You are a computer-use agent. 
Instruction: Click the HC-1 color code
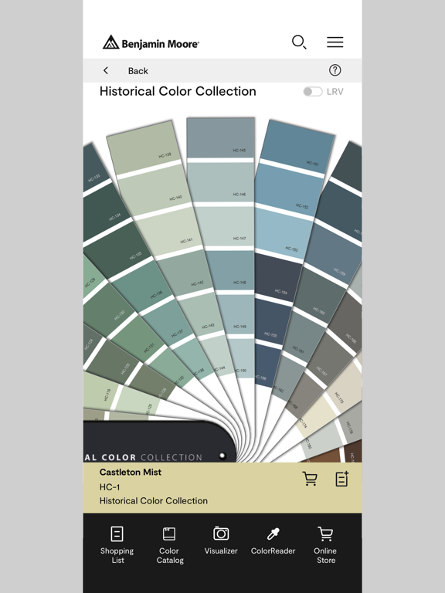(x=110, y=487)
